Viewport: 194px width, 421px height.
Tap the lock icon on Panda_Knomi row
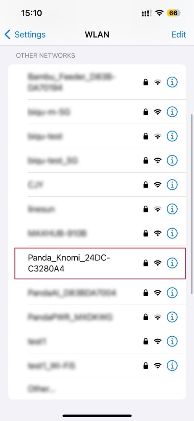click(x=146, y=263)
